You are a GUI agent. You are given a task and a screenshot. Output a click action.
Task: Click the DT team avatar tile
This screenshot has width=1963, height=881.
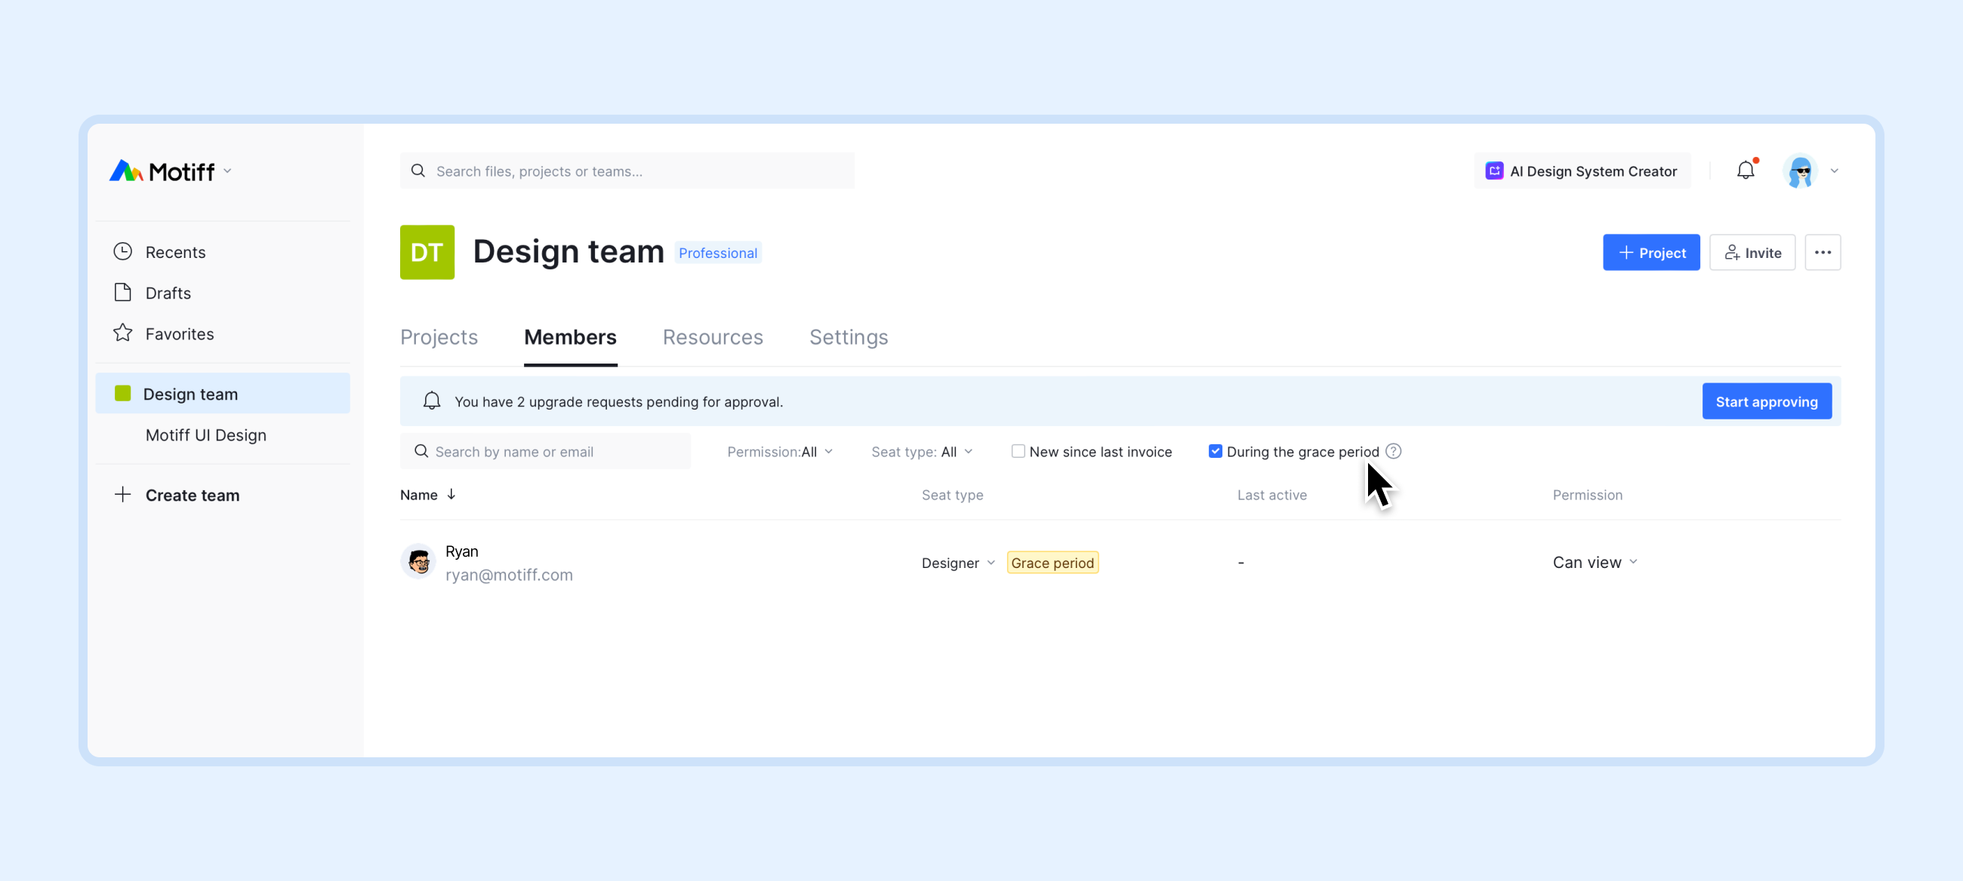(x=427, y=252)
